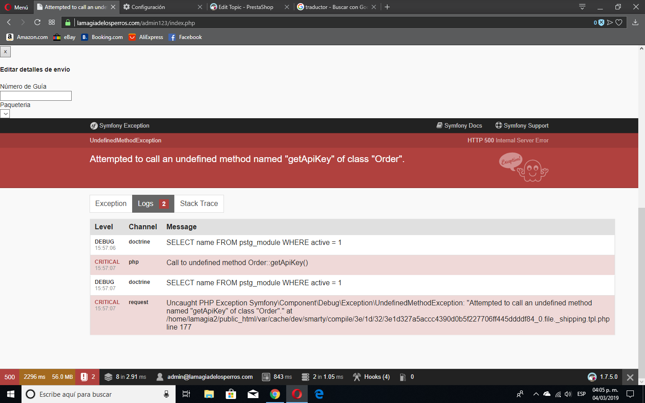
Task: Switch to the Configuración browser tab
Action: click(162, 7)
